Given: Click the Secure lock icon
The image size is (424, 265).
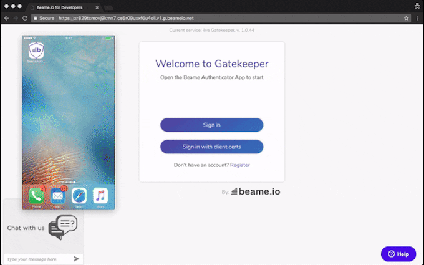Looking at the screenshot, I should click(x=36, y=18).
